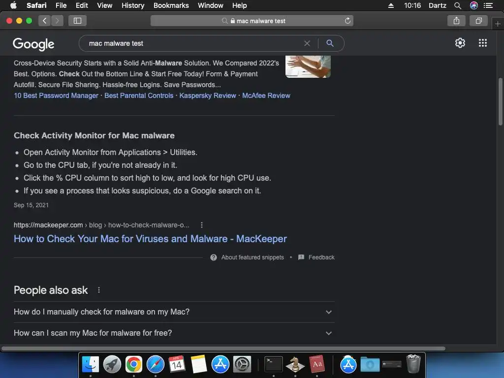This screenshot has height=378, width=504.
Task: Open Spotlight search in the menu bar
Action: [x=458, y=5]
